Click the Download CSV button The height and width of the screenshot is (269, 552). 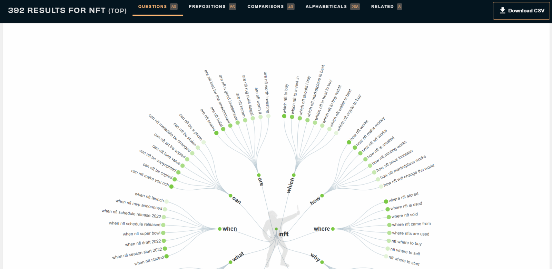(x=521, y=11)
